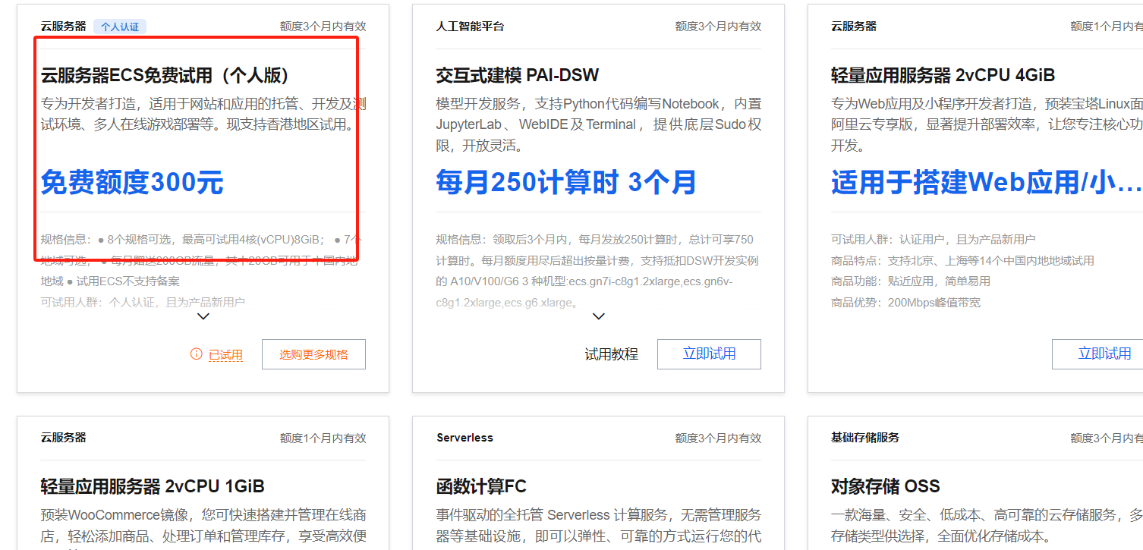Click 额度1个月内有效 on 2vCPU 1GiB card
The width and height of the screenshot is (1143, 550).
[x=323, y=438]
